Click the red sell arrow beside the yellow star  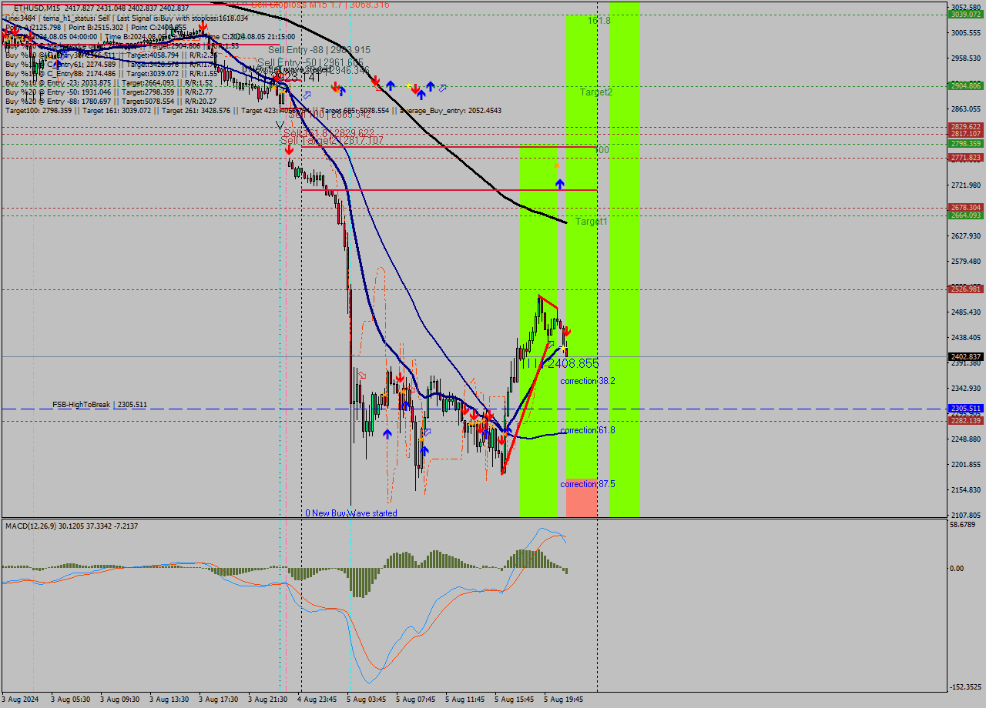point(416,88)
